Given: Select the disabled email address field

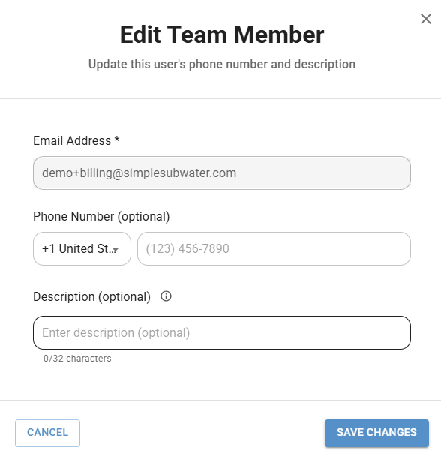Looking at the screenshot, I should 222,173.
